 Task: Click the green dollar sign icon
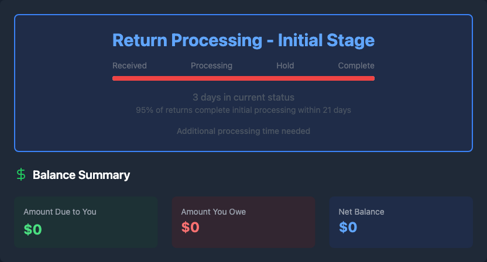pos(21,174)
